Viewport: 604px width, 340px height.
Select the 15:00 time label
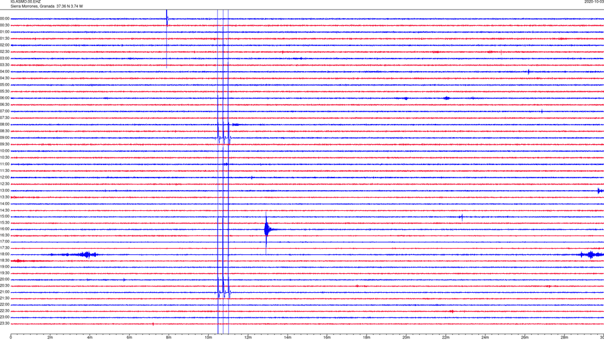[x=4, y=216]
